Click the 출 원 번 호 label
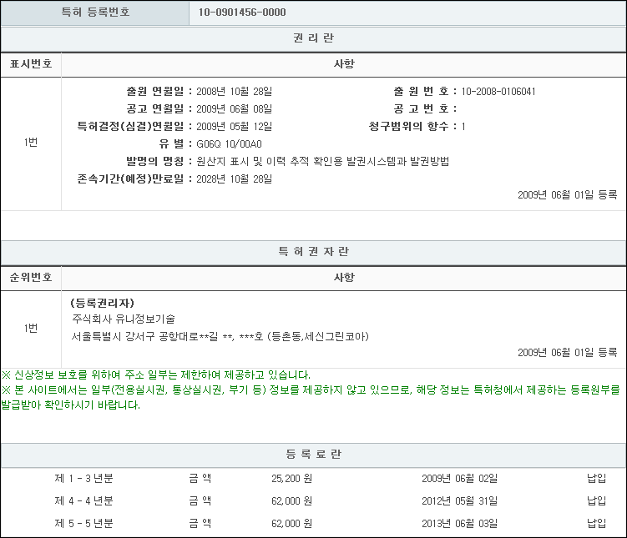The width and height of the screenshot is (627, 538). tap(422, 92)
